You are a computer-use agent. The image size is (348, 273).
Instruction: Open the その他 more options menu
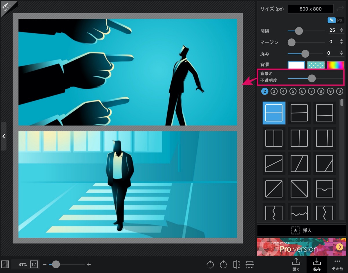point(337,264)
